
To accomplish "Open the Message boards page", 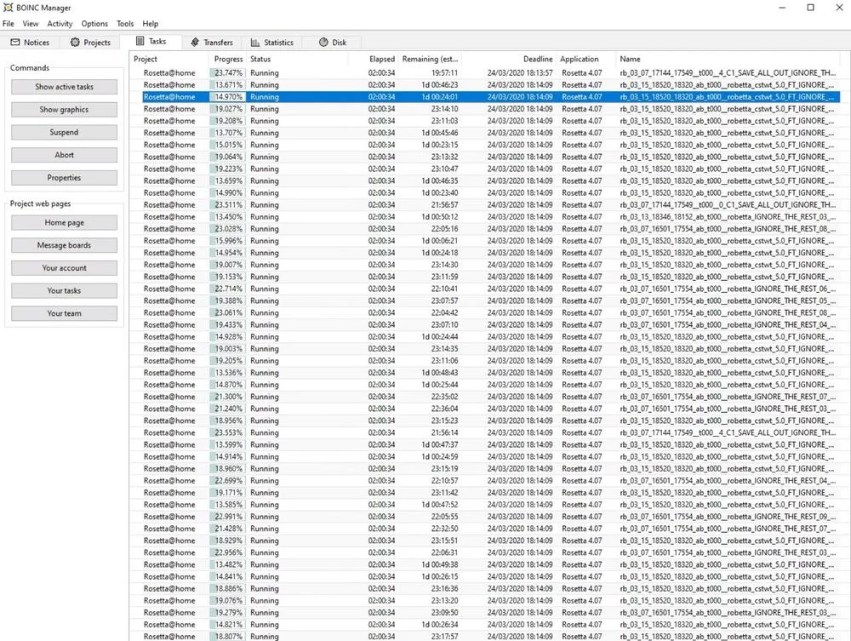I will (x=64, y=245).
